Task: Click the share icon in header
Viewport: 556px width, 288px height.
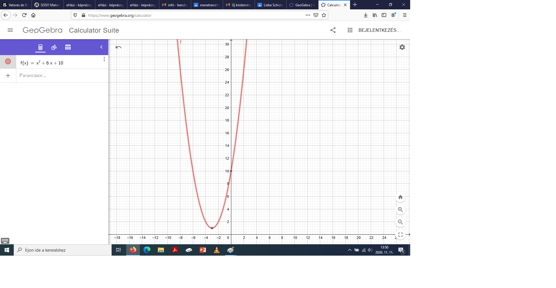Action: [333, 30]
